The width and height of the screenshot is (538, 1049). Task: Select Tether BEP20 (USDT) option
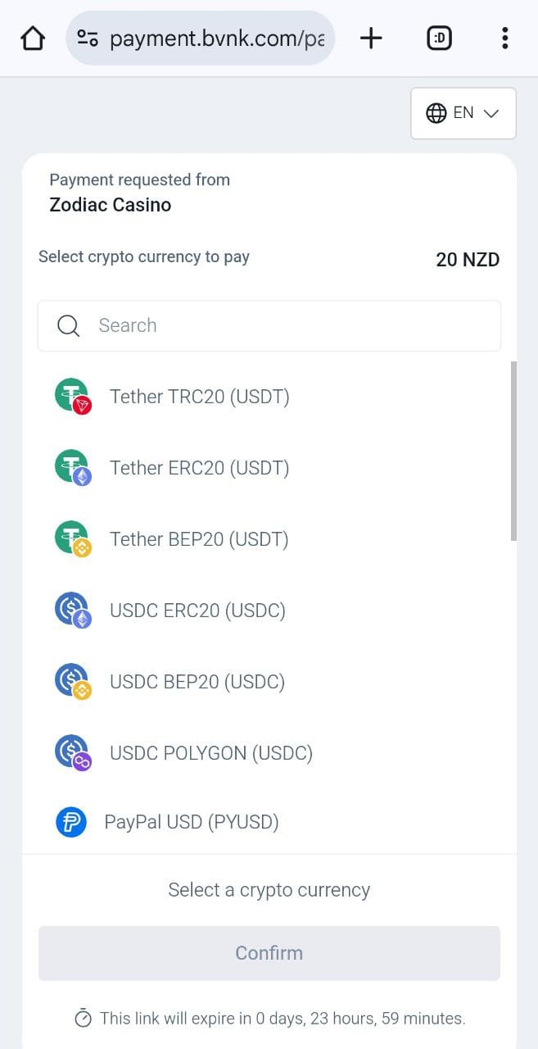coord(199,539)
